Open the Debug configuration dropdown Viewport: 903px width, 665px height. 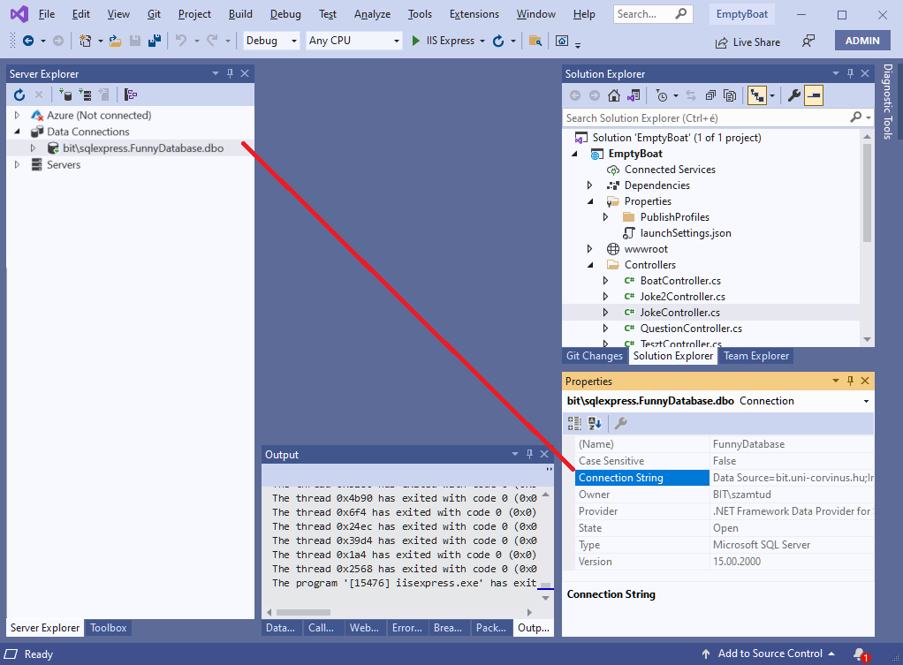point(270,41)
